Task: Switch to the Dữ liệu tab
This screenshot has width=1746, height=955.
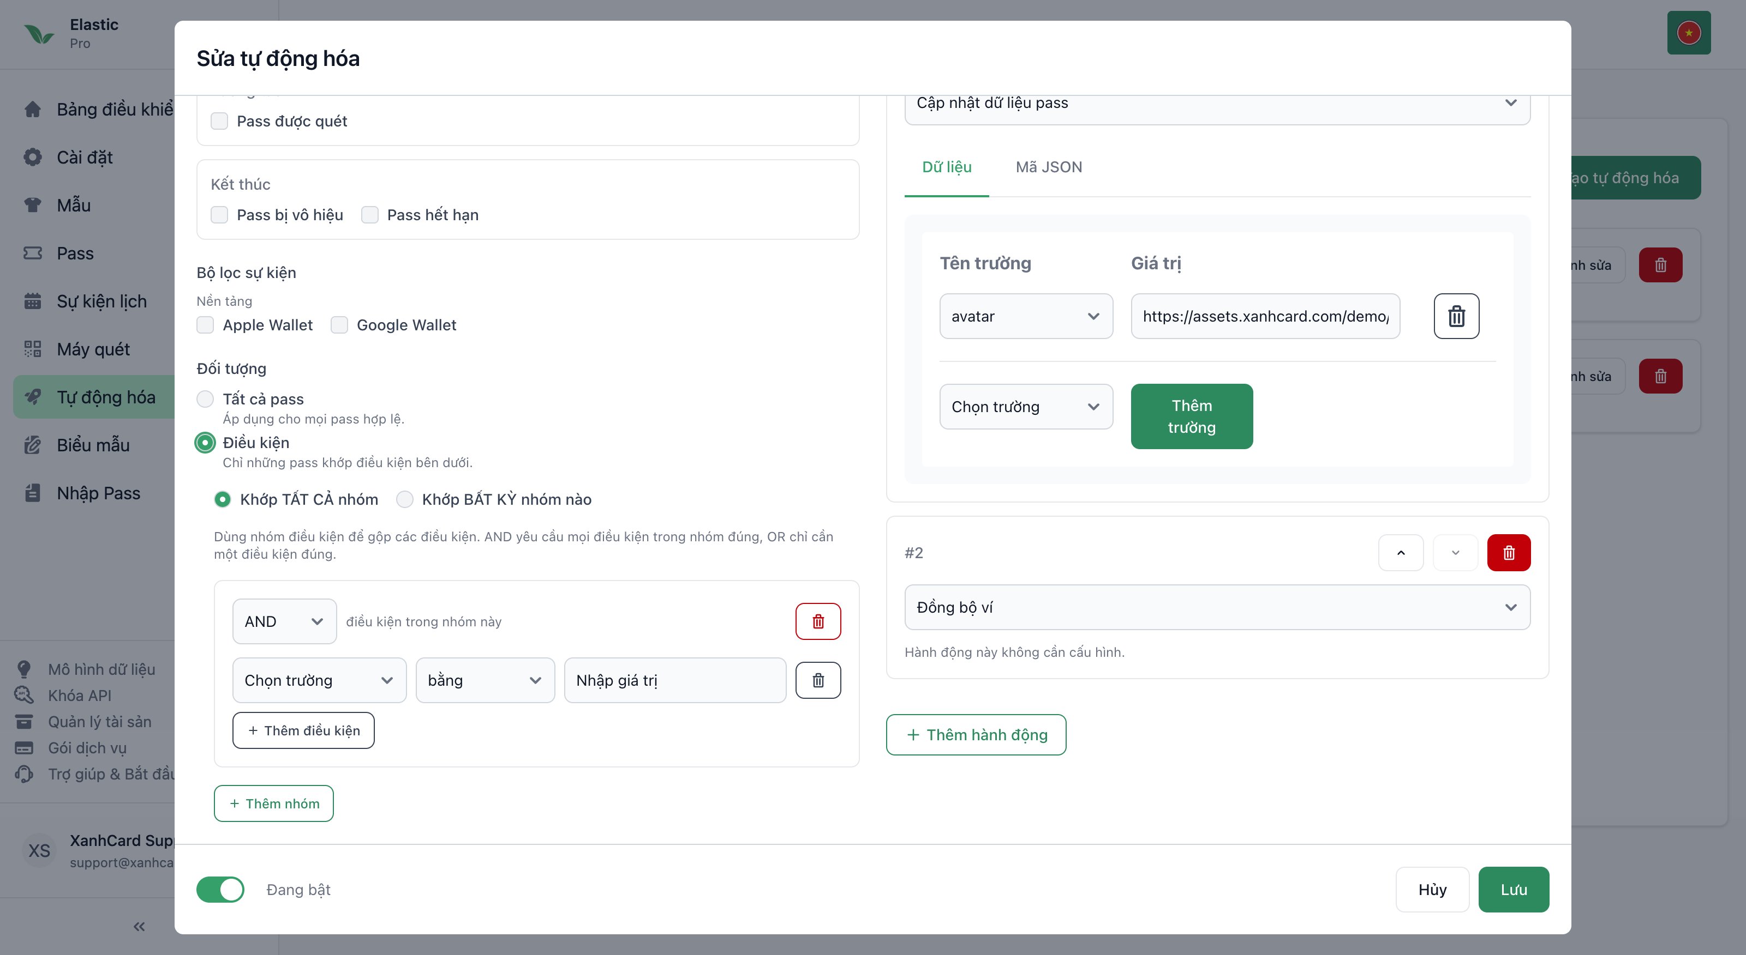Action: coord(946,167)
